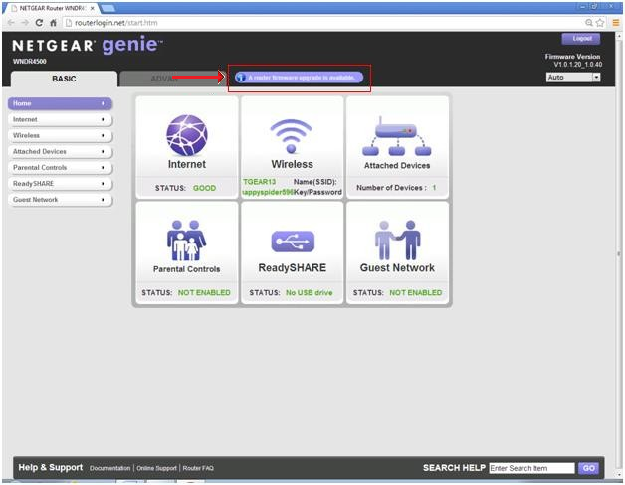Screen dimensions: 625x485
Task: Click Parental Controls NOT ENABLED status
Action: pos(204,292)
